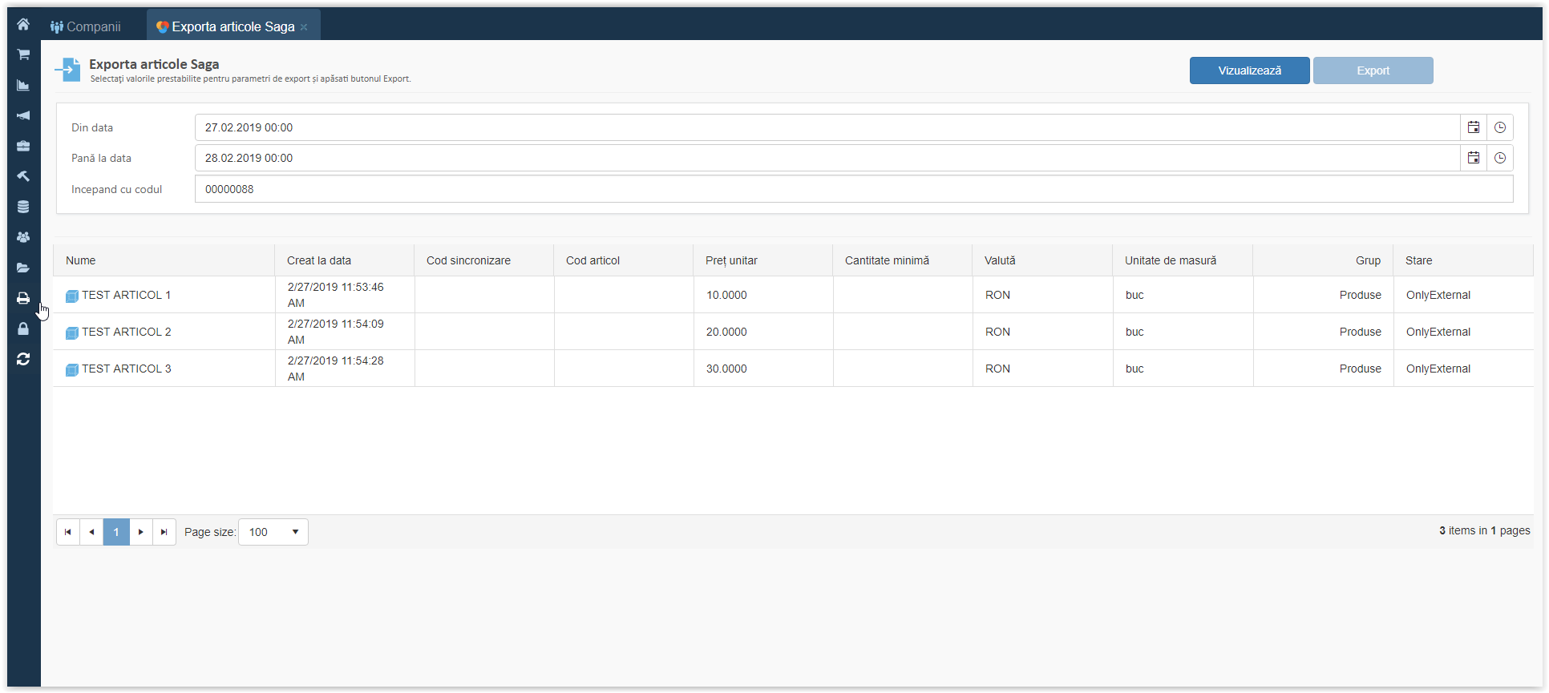
Task: Click the TEST ARTICOL 3 cube icon
Action: 72,369
